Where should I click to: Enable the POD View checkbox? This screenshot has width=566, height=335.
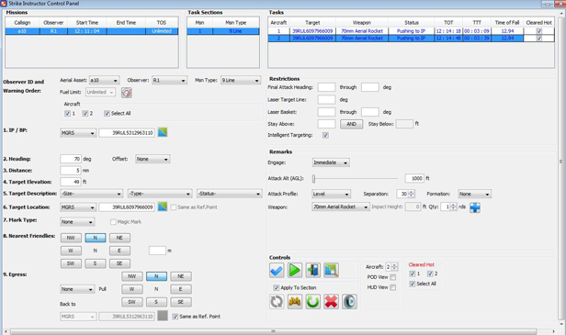tap(392, 277)
